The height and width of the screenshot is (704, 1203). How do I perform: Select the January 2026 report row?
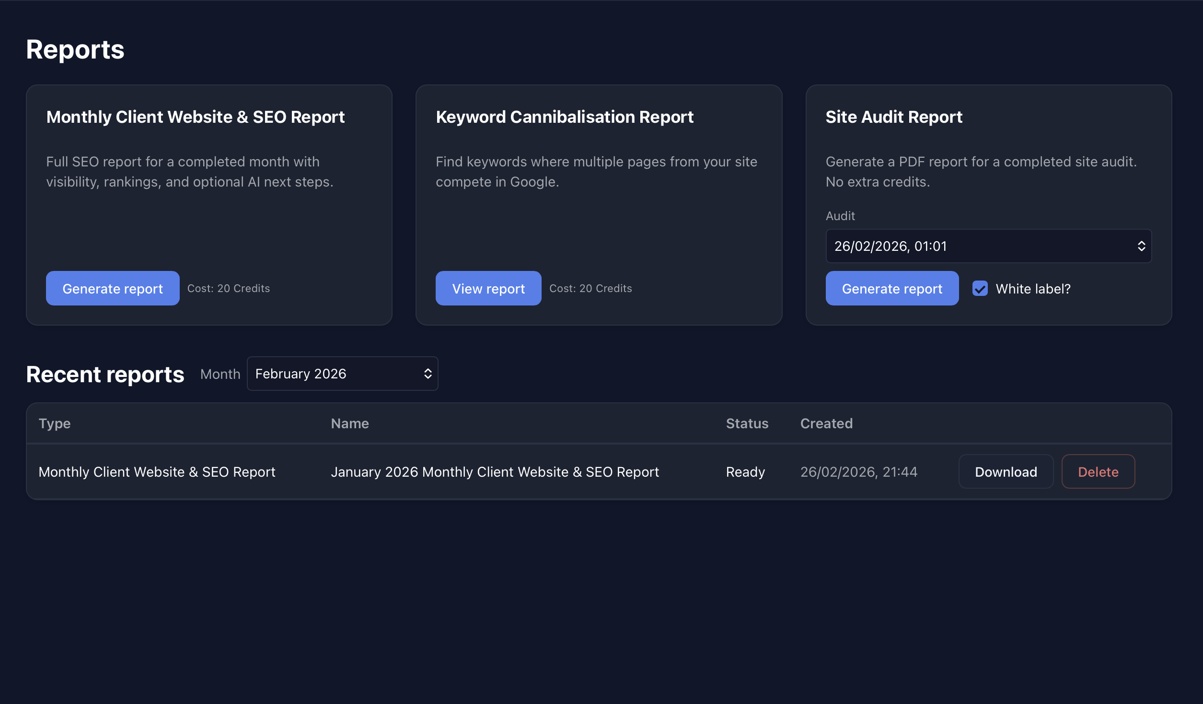point(495,471)
